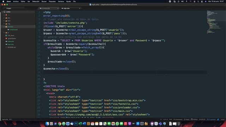Open GitHub Desktop from the dock

click(152, 123)
